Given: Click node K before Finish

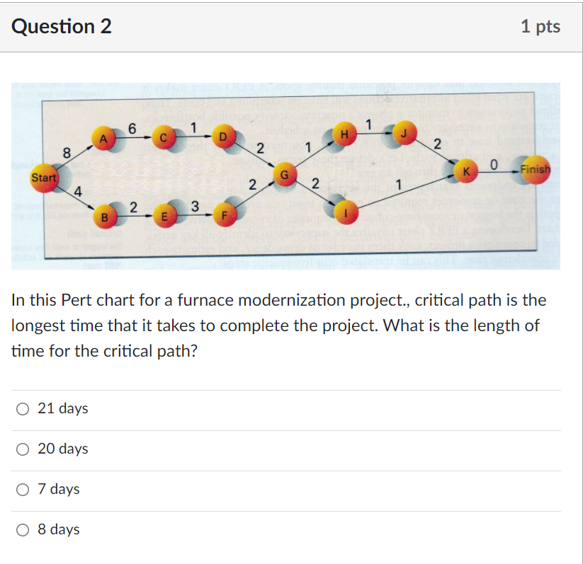Looking at the screenshot, I should pyautogui.click(x=466, y=172).
